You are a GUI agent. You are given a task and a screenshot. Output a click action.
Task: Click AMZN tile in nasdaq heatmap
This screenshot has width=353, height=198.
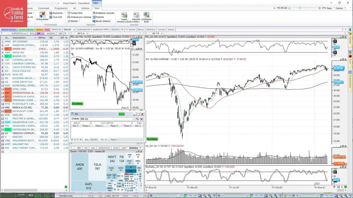pos(79,167)
